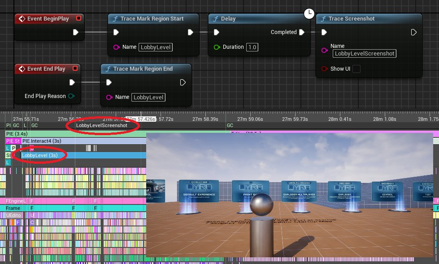Click the 27m 57.426s time marker label
Image resolution: width=439 pixels, height=264 pixels.
coord(140,119)
